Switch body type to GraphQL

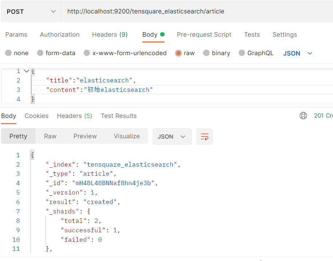tap(242, 53)
